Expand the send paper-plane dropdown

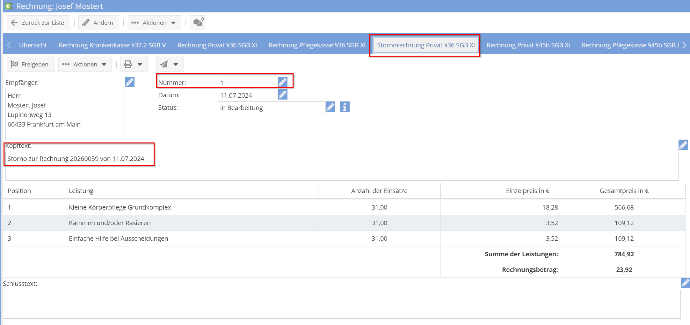point(170,65)
